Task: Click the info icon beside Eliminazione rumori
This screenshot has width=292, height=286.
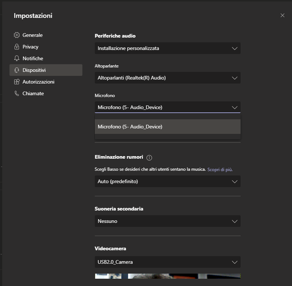Action: tap(149, 158)
